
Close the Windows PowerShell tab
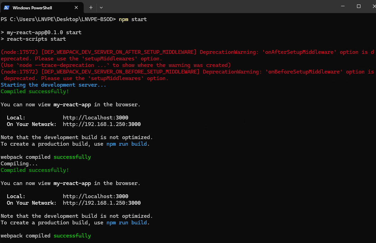(x=77, y=7)
